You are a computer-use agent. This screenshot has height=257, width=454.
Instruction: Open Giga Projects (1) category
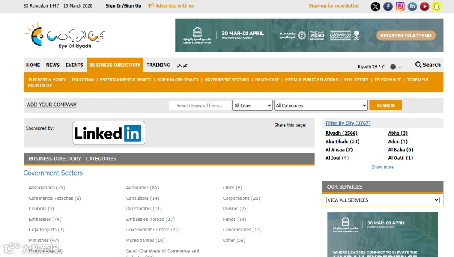(x=47, y=230)
